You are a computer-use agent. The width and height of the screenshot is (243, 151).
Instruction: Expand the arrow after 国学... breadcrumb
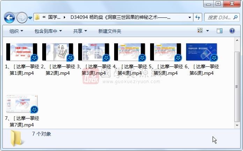[65, 17]
